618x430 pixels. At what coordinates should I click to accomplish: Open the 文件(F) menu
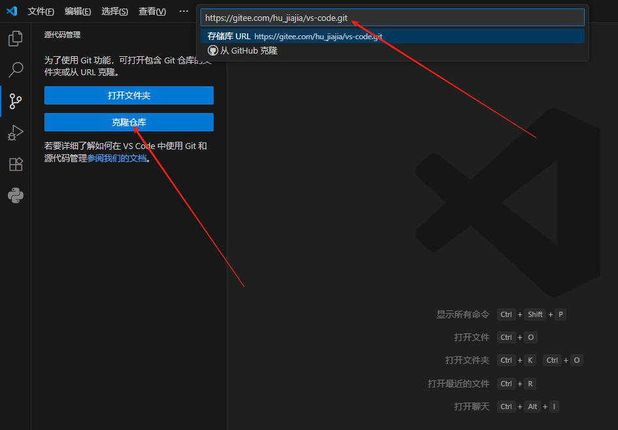point(41,11)
